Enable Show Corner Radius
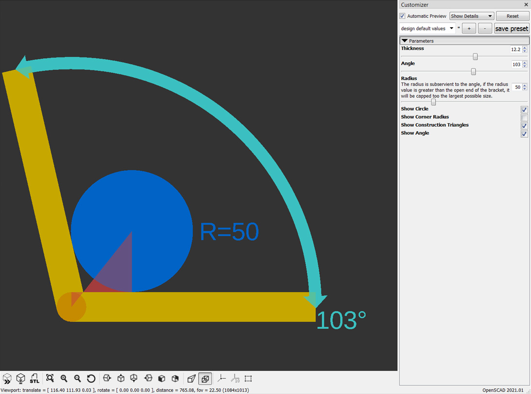Viewport: 531px width, 394px height. click(x=524, y=117)
